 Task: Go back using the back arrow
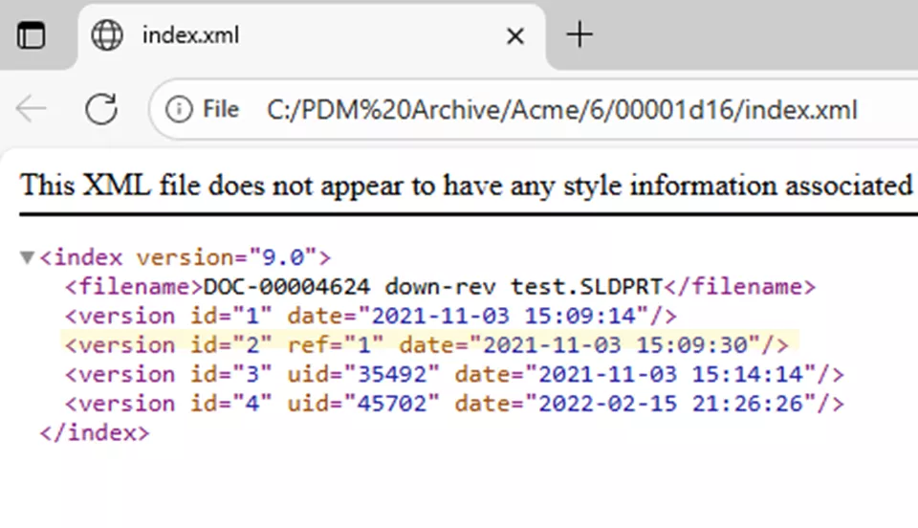[x=31, y=109]
